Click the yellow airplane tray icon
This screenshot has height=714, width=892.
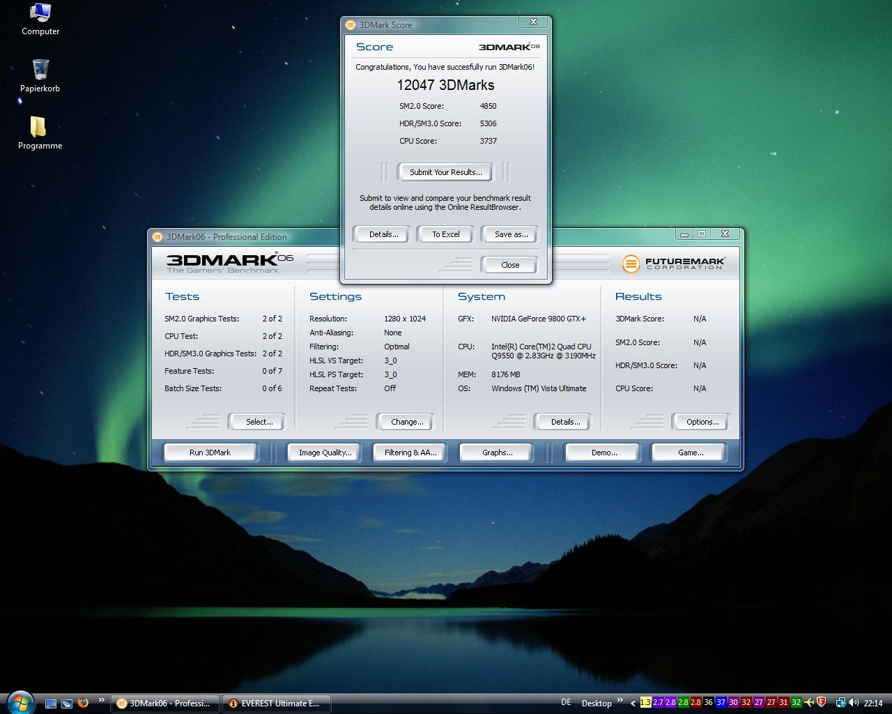coord(808,703)
